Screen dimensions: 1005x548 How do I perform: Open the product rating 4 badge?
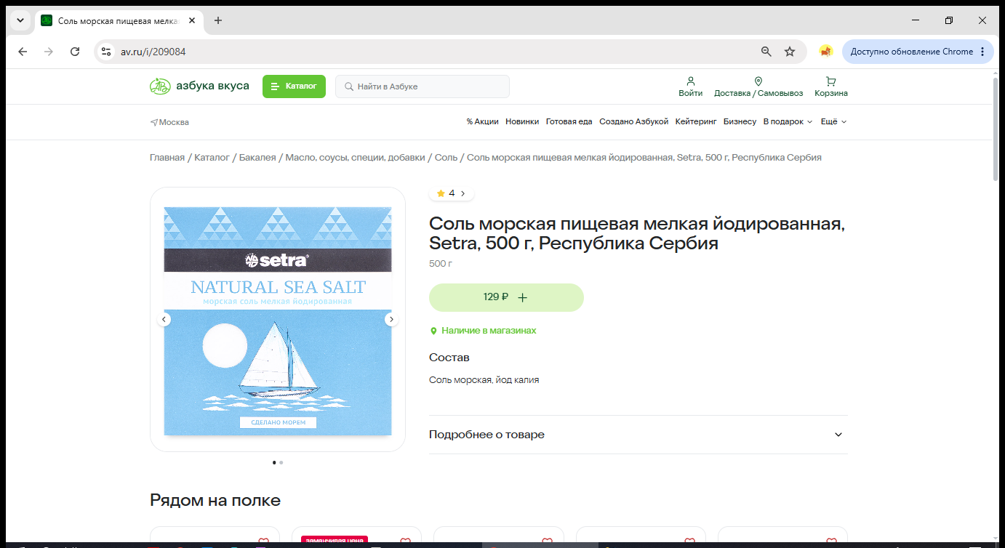coord(452,193)
